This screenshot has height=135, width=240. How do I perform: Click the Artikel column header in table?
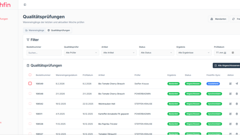click(102, 75)
